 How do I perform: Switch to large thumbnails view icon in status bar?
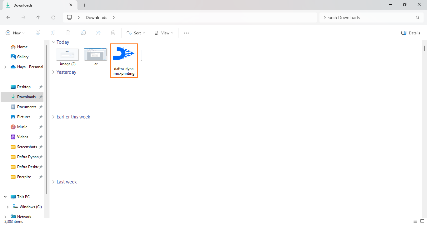422,221
